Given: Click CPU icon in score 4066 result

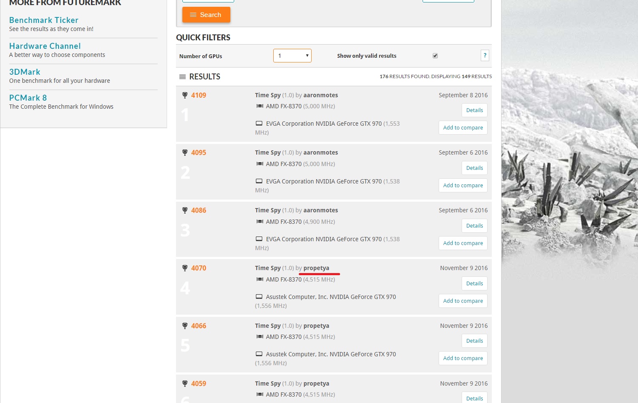Looking at the screenshot, I should [x=260, y=337].
